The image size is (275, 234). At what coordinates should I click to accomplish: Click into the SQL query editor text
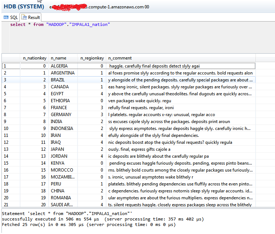(x=60, y=24)
